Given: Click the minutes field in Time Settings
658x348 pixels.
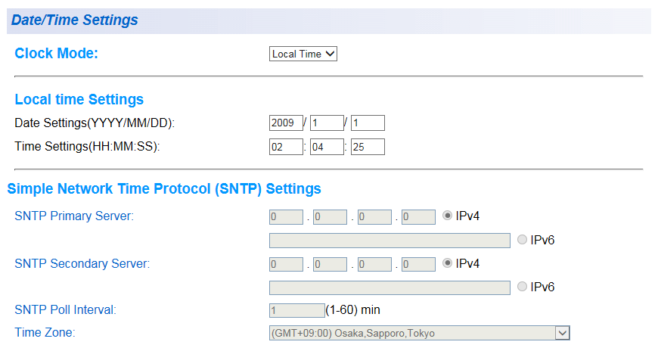Looking at the screenshot, I should (x=327, y=147).
